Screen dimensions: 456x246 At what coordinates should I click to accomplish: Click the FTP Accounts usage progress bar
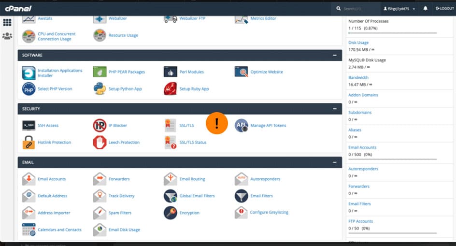[x=393, y=233]
